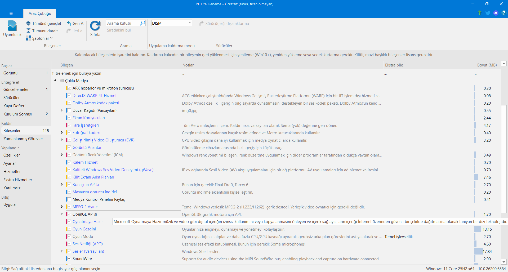Screen dimensions: 508x272
Task: Toggle the SoundWire checkbox
Action: point(69,258)
